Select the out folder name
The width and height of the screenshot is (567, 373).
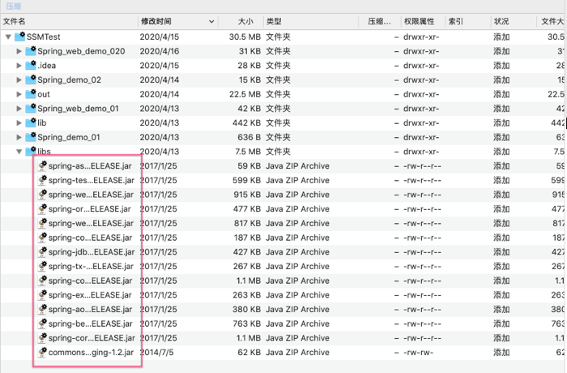coord(44,94)
